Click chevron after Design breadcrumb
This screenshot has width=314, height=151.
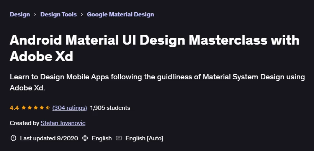[x=35, y=14]
